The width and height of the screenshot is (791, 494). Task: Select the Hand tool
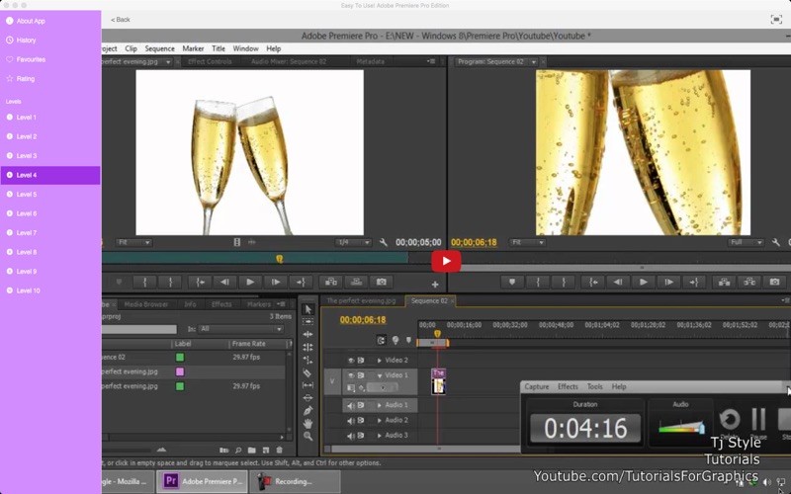[x=308, y=424]
